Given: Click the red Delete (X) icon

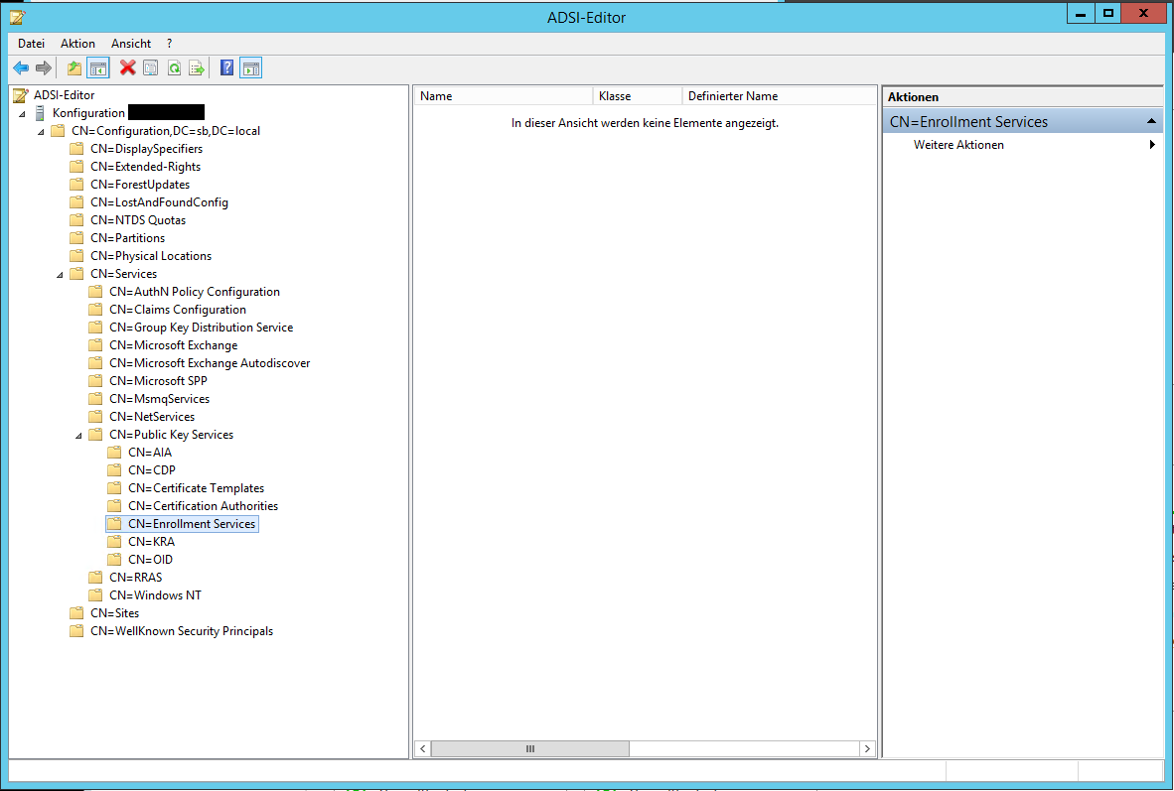Looking at the screenshot, I should point(126,66).
